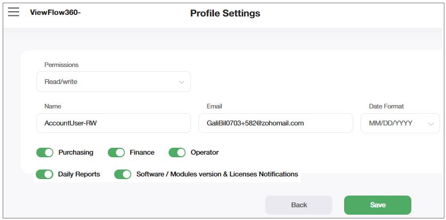Expand the Date Format MM/DD/YYYY dropdown
Viewport: 446px width, 220px height.
[400, 123]
